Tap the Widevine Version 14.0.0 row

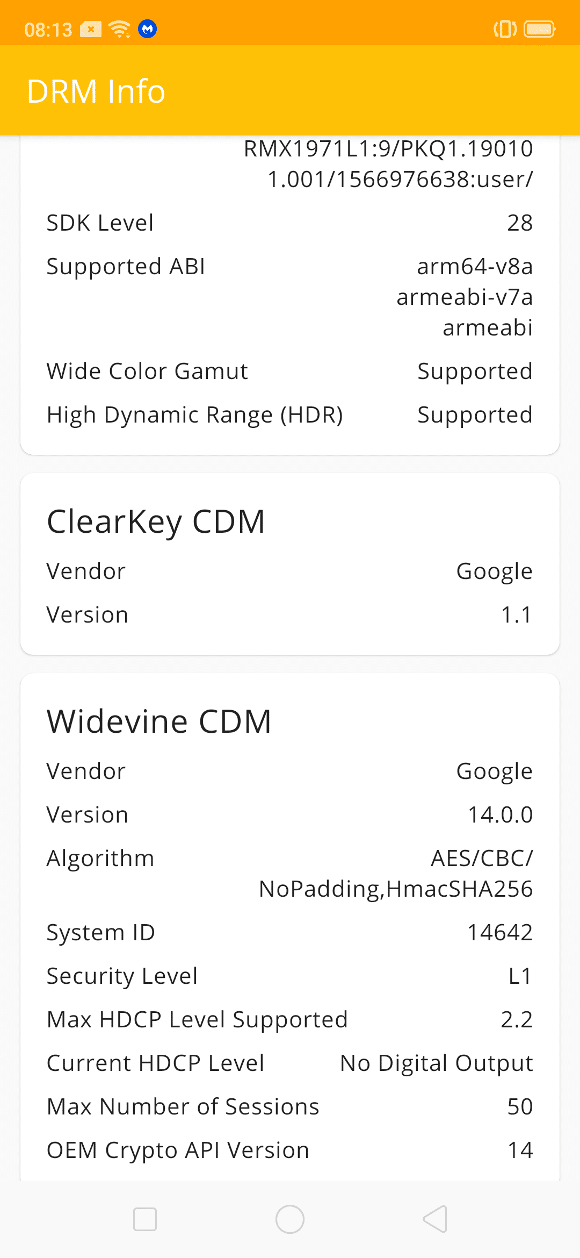click(x=290, y=814)
